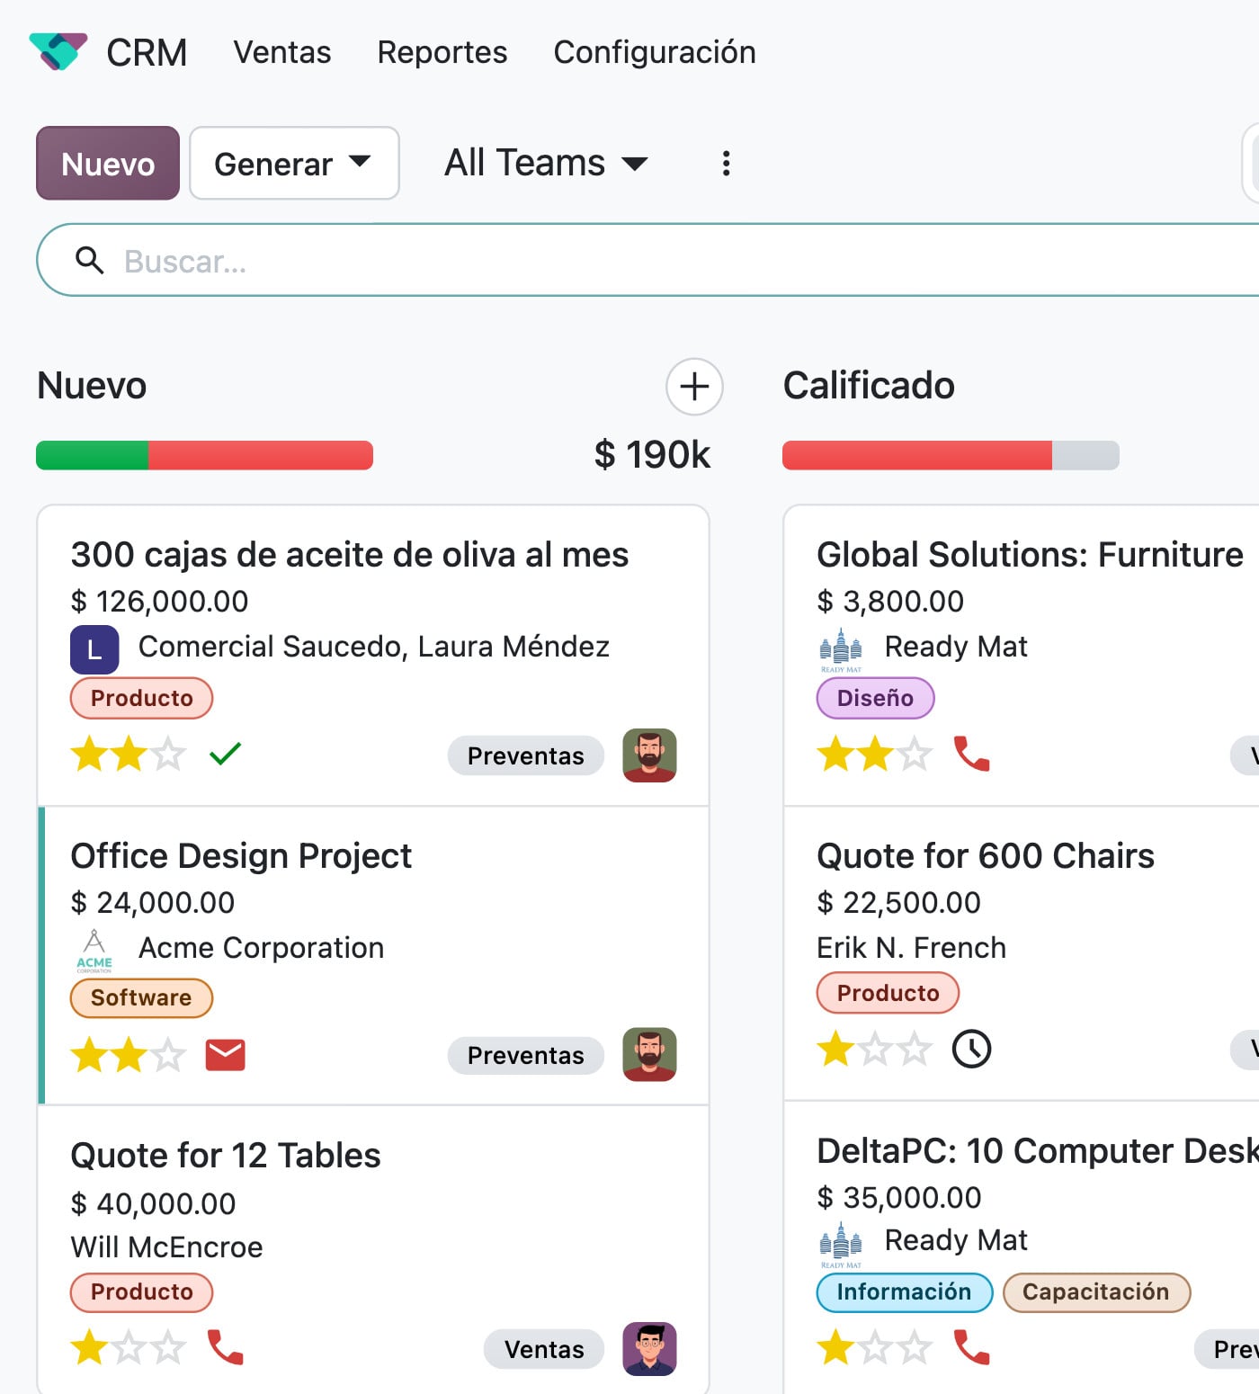Expand the Generar dropdown
Screen dimensions: 1259x1394
pos(294,163)
